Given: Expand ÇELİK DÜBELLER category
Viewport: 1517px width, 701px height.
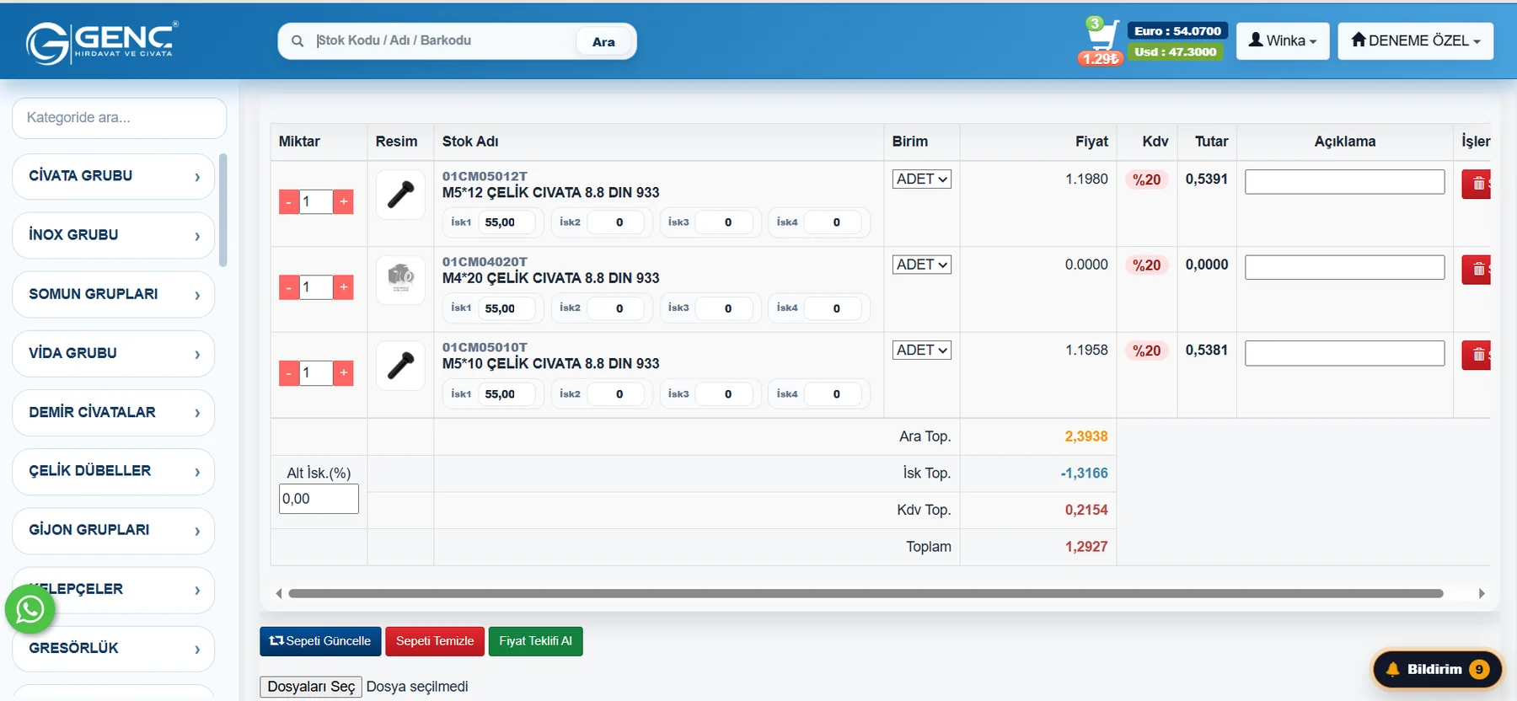Looking at the screenshot, I should click(114, 471).
